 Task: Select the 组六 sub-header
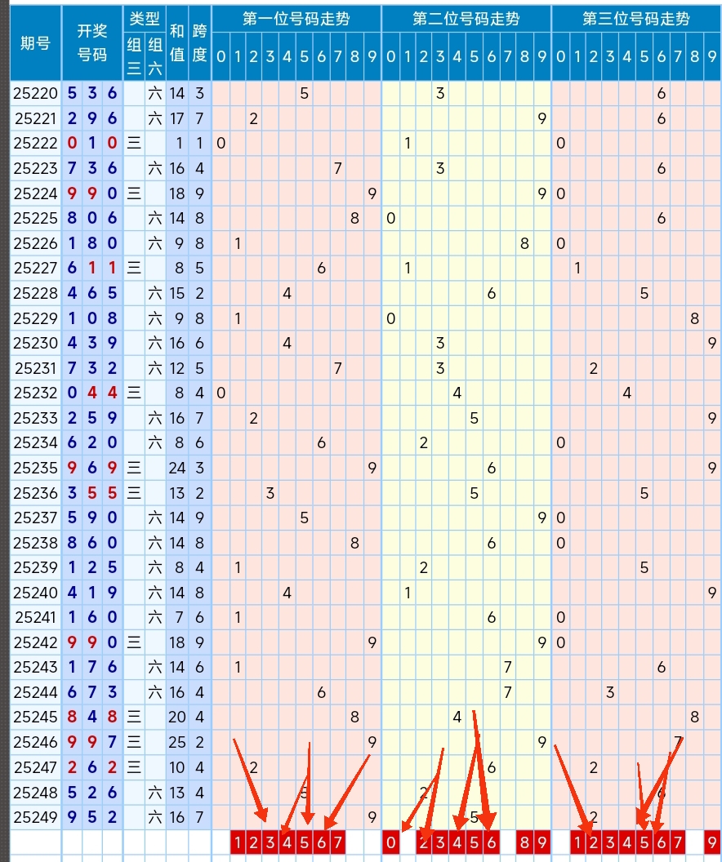tap(155, 56)
